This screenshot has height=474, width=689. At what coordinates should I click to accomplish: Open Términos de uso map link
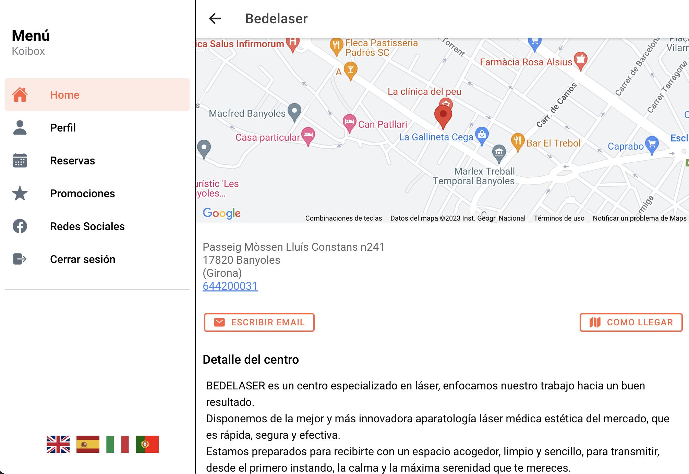point(559,218)
